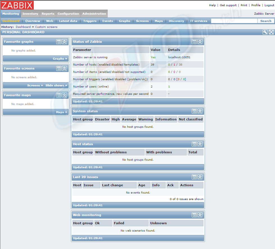Viewport: 275px width, 249px height.
Task: Collapse the Favourite graphs widget
Action: click(65, 42)
